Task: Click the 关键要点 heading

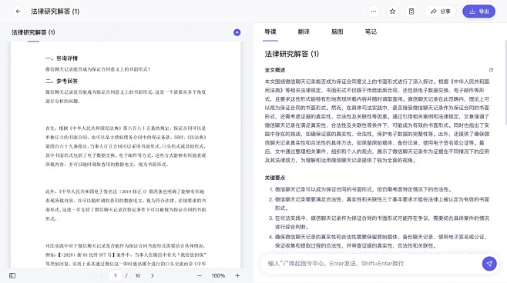Action: coord(275,178)
